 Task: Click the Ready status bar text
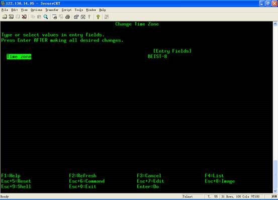coord(5,196)
